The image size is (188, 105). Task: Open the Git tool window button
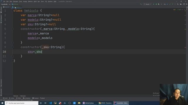pos(5,98)
